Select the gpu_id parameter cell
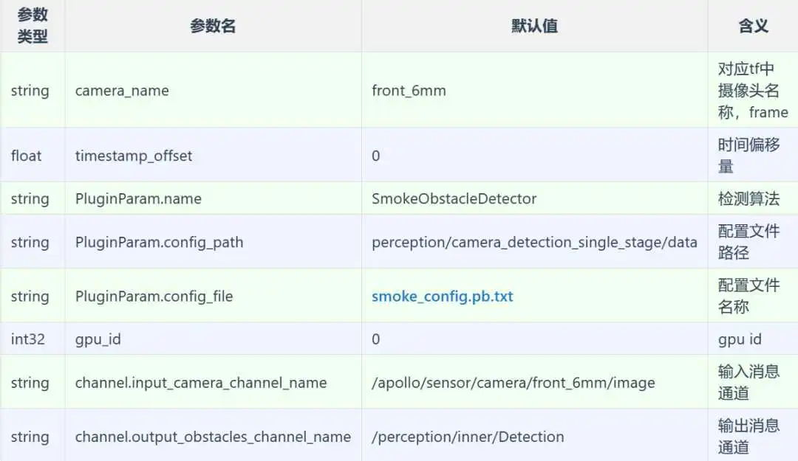This screenshot has width=798, height=461. pyautogui.click(x=98, y=339)
